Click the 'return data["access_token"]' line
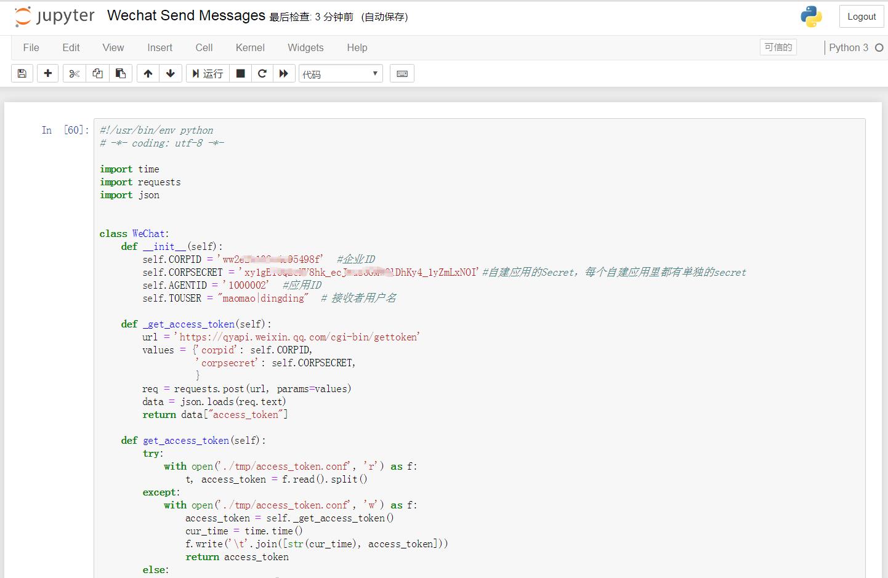 click(215, 414)
